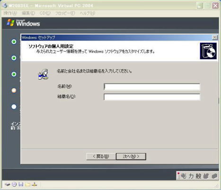
Task: Click the CD drive icon in status bar
Action: tap(14, 184)
